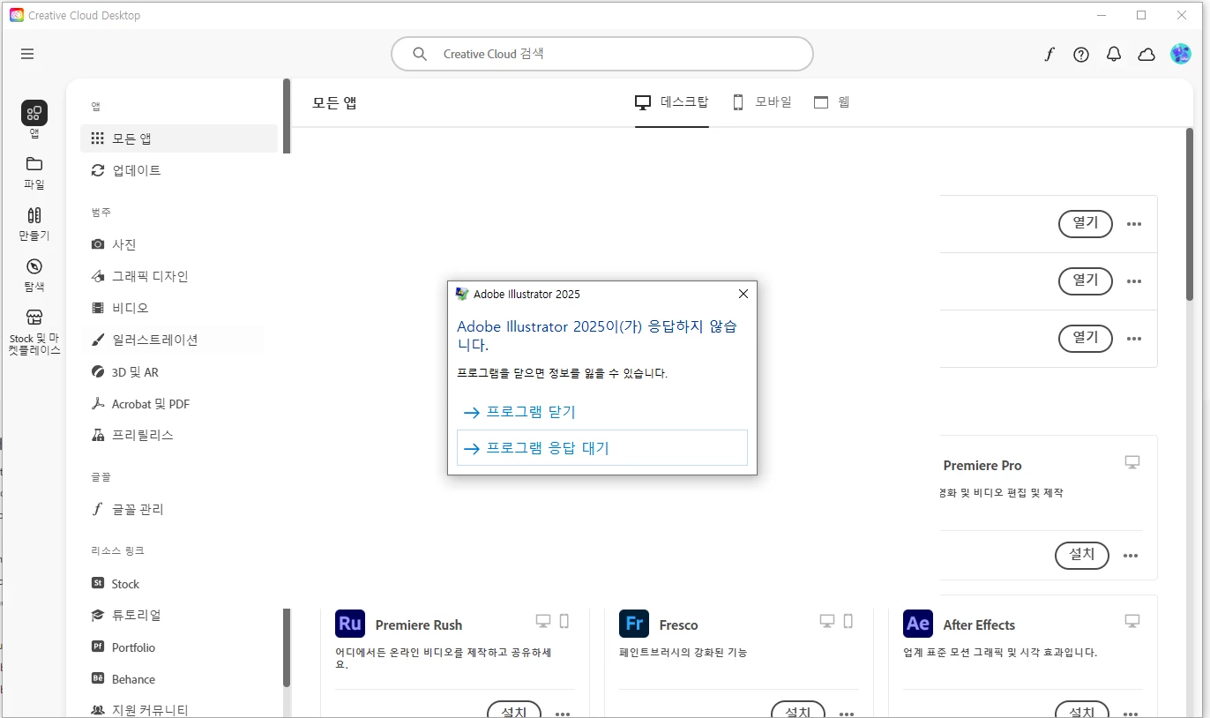Install Premiere Pro with 설치 button

tap(1082, 555)
